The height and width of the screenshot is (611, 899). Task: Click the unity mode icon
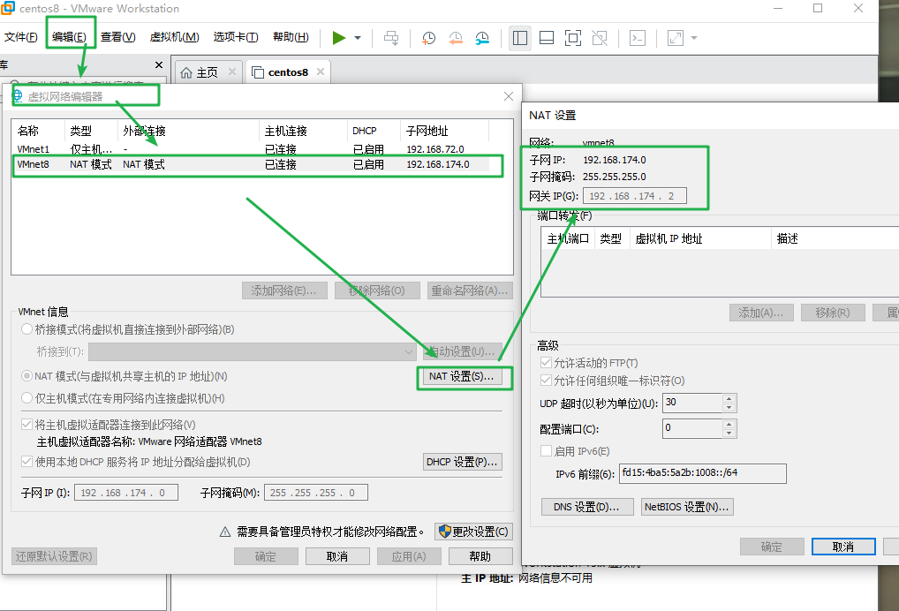[600, 38]
